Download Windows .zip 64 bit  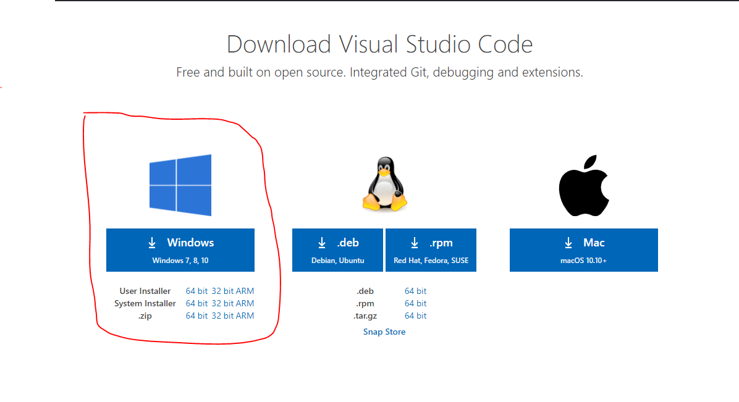tap(196, 316)
